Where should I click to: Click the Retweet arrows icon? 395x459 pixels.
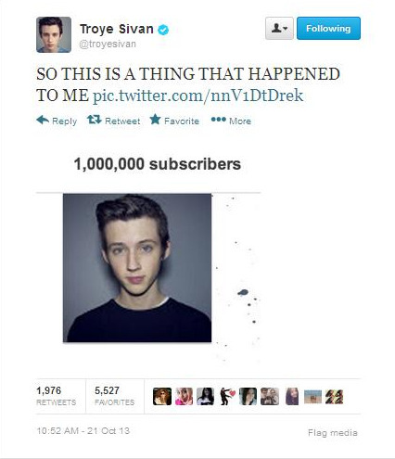point(95,120)
